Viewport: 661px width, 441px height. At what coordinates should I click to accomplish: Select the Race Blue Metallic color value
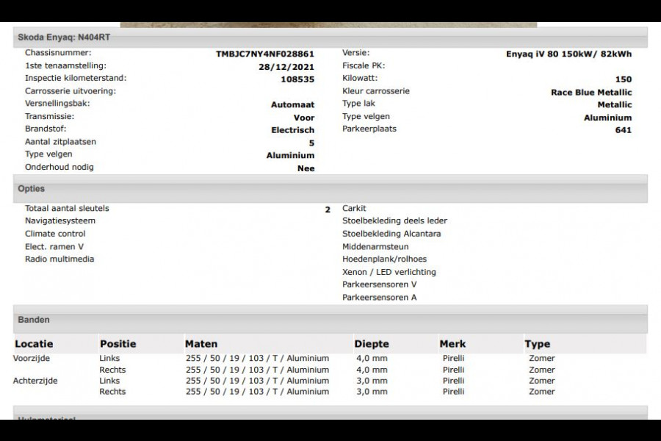pyautogui.click(x=590, y=93)
